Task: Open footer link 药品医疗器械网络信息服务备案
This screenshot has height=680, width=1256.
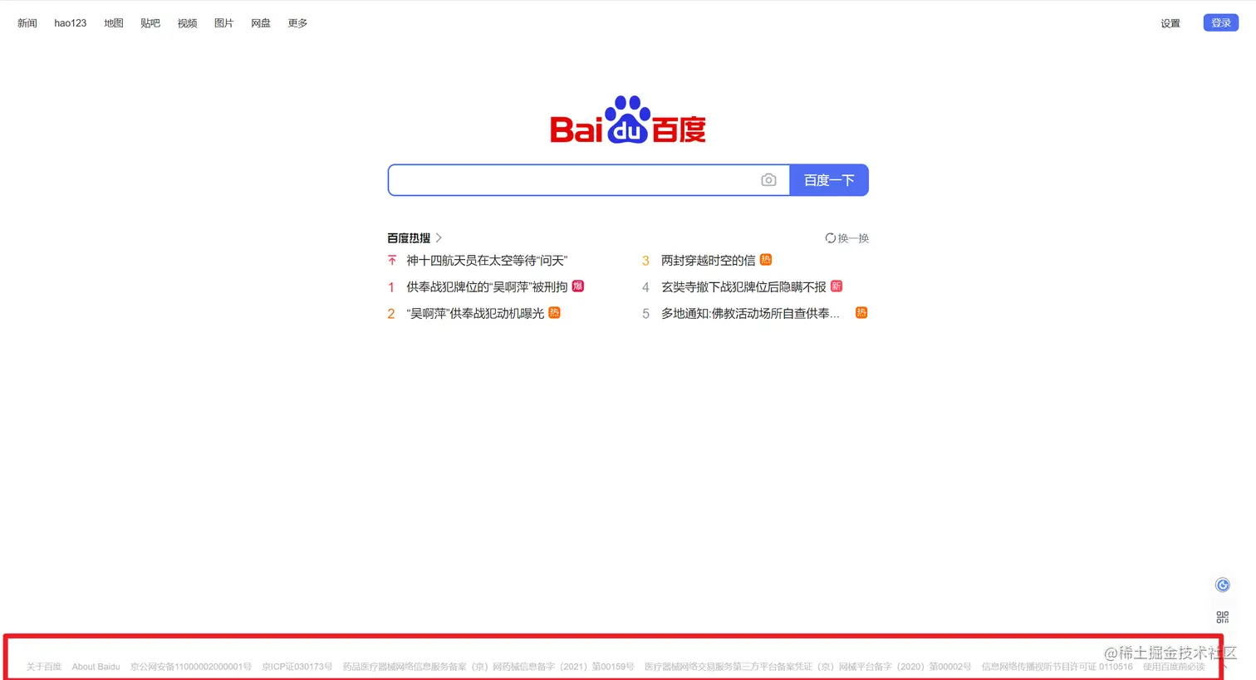Action: [488, 667]
